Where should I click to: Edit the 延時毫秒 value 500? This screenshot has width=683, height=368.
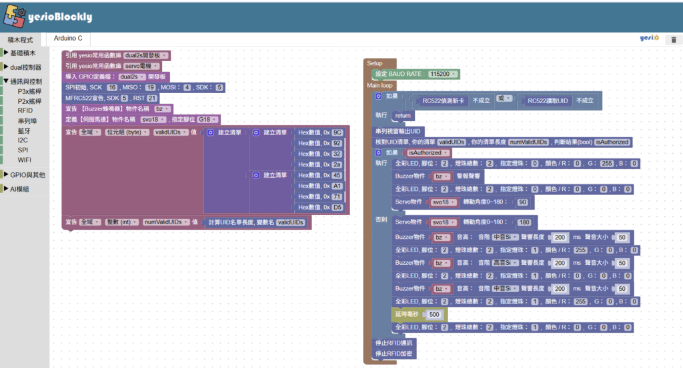[x=434, y=314]
